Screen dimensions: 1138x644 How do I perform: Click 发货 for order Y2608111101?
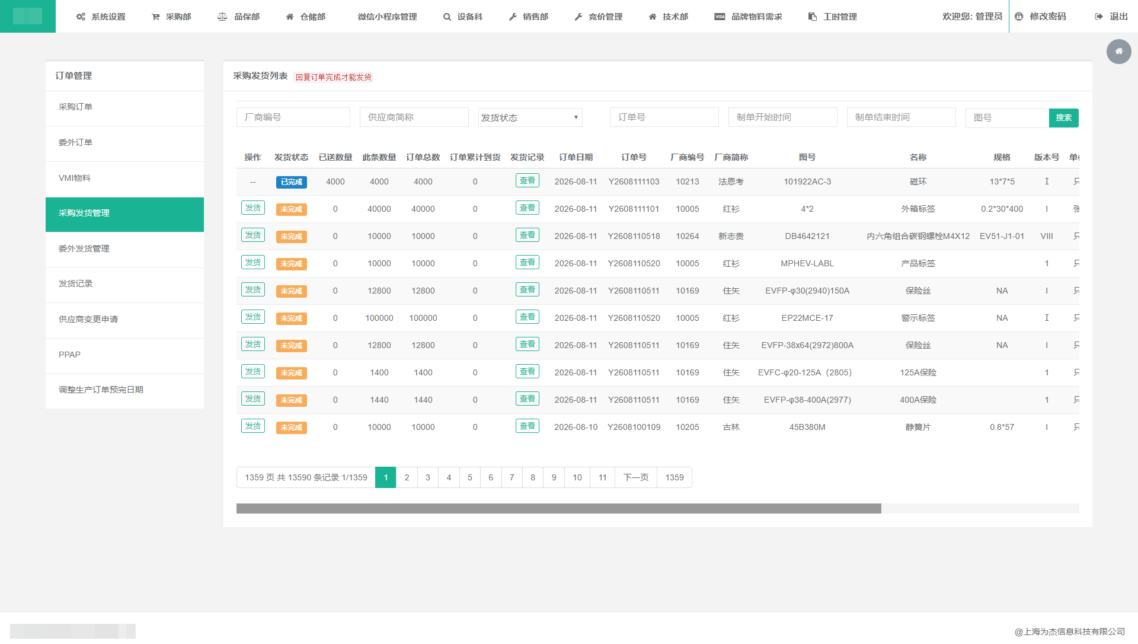point(253,208)
